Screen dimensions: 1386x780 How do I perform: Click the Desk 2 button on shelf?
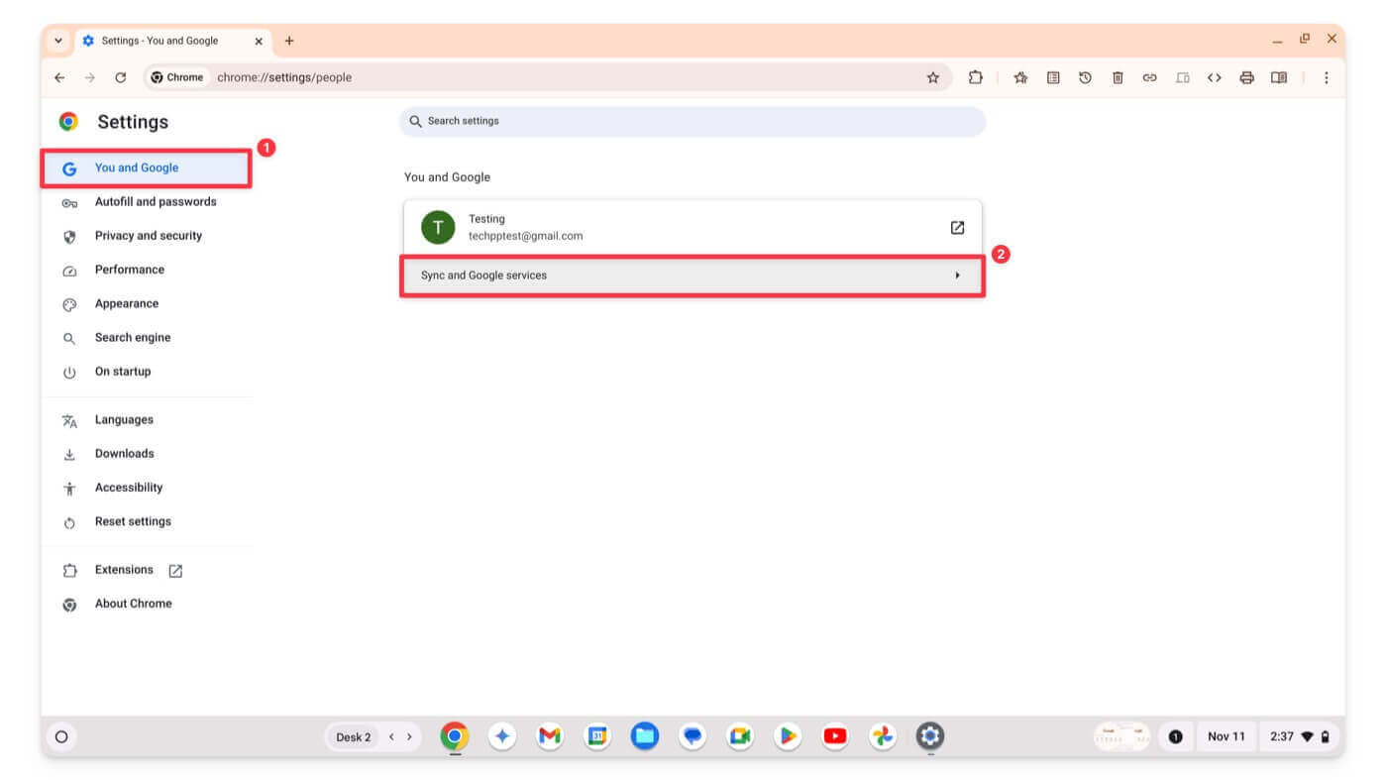coord(353,736)
